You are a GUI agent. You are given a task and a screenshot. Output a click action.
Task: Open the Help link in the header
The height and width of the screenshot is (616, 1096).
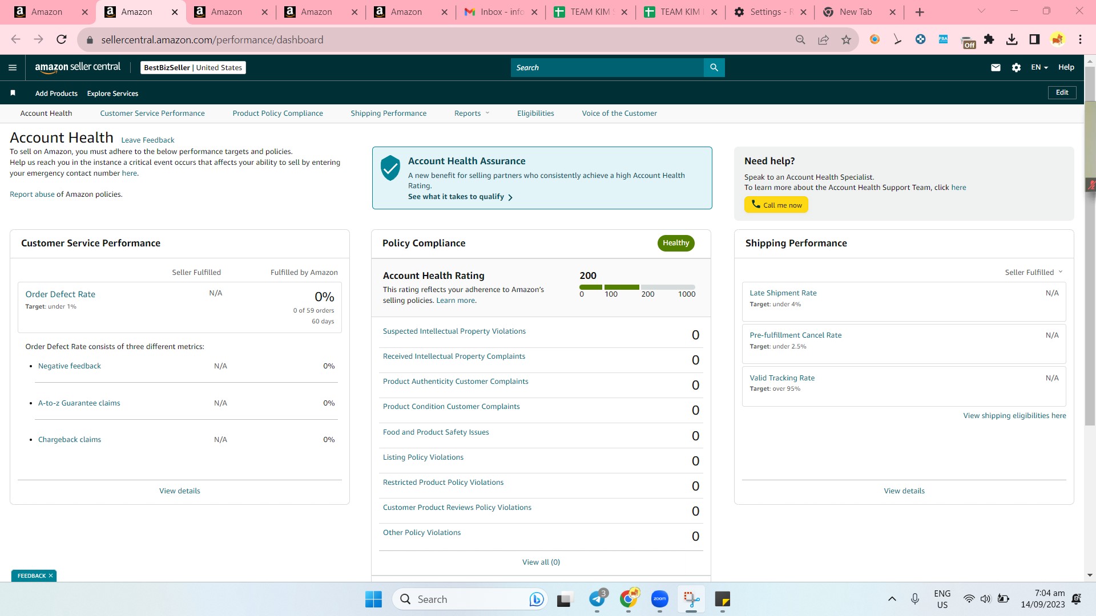point(1066,67)
